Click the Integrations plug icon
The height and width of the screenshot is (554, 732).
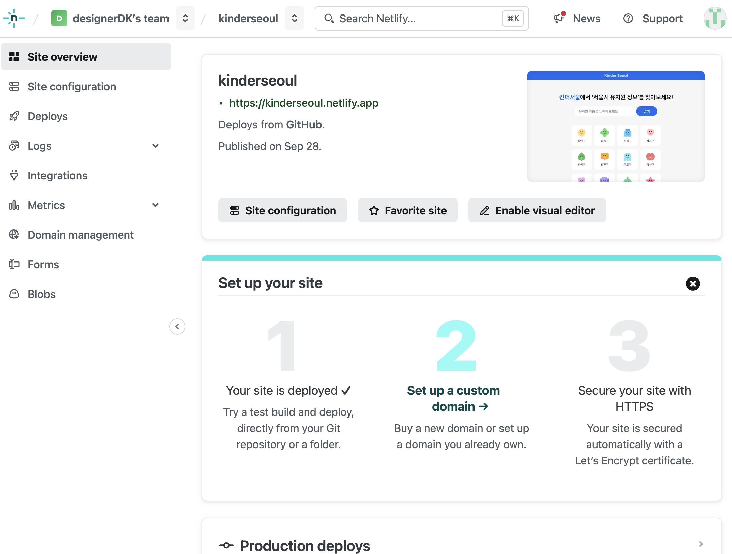[14, 176]
